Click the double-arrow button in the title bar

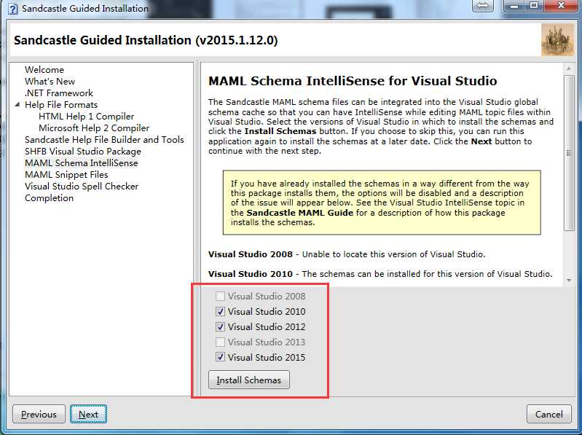click(482, 6)
